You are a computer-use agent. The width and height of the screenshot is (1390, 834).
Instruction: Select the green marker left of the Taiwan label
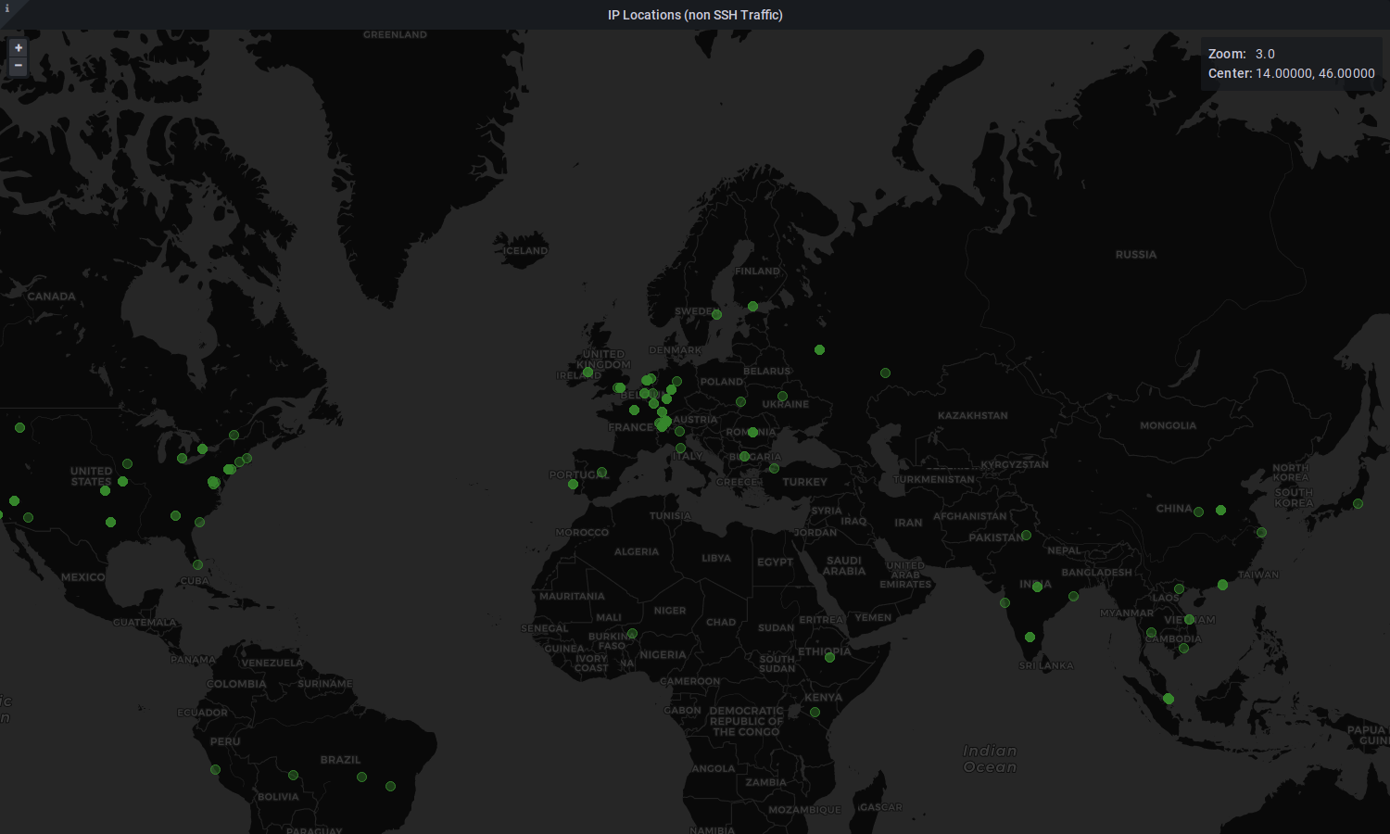coord(1222,585)
